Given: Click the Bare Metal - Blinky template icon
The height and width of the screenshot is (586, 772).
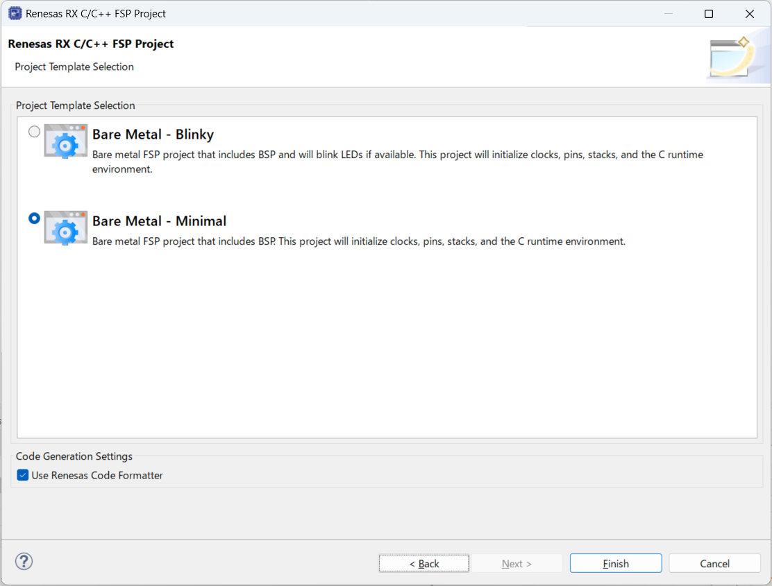Looking at the screenshot, I should 65,141.
